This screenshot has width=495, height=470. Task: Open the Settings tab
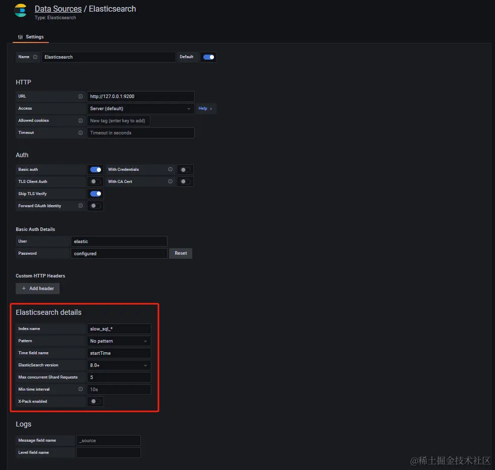pyautogui.click(x=31, y=37)
